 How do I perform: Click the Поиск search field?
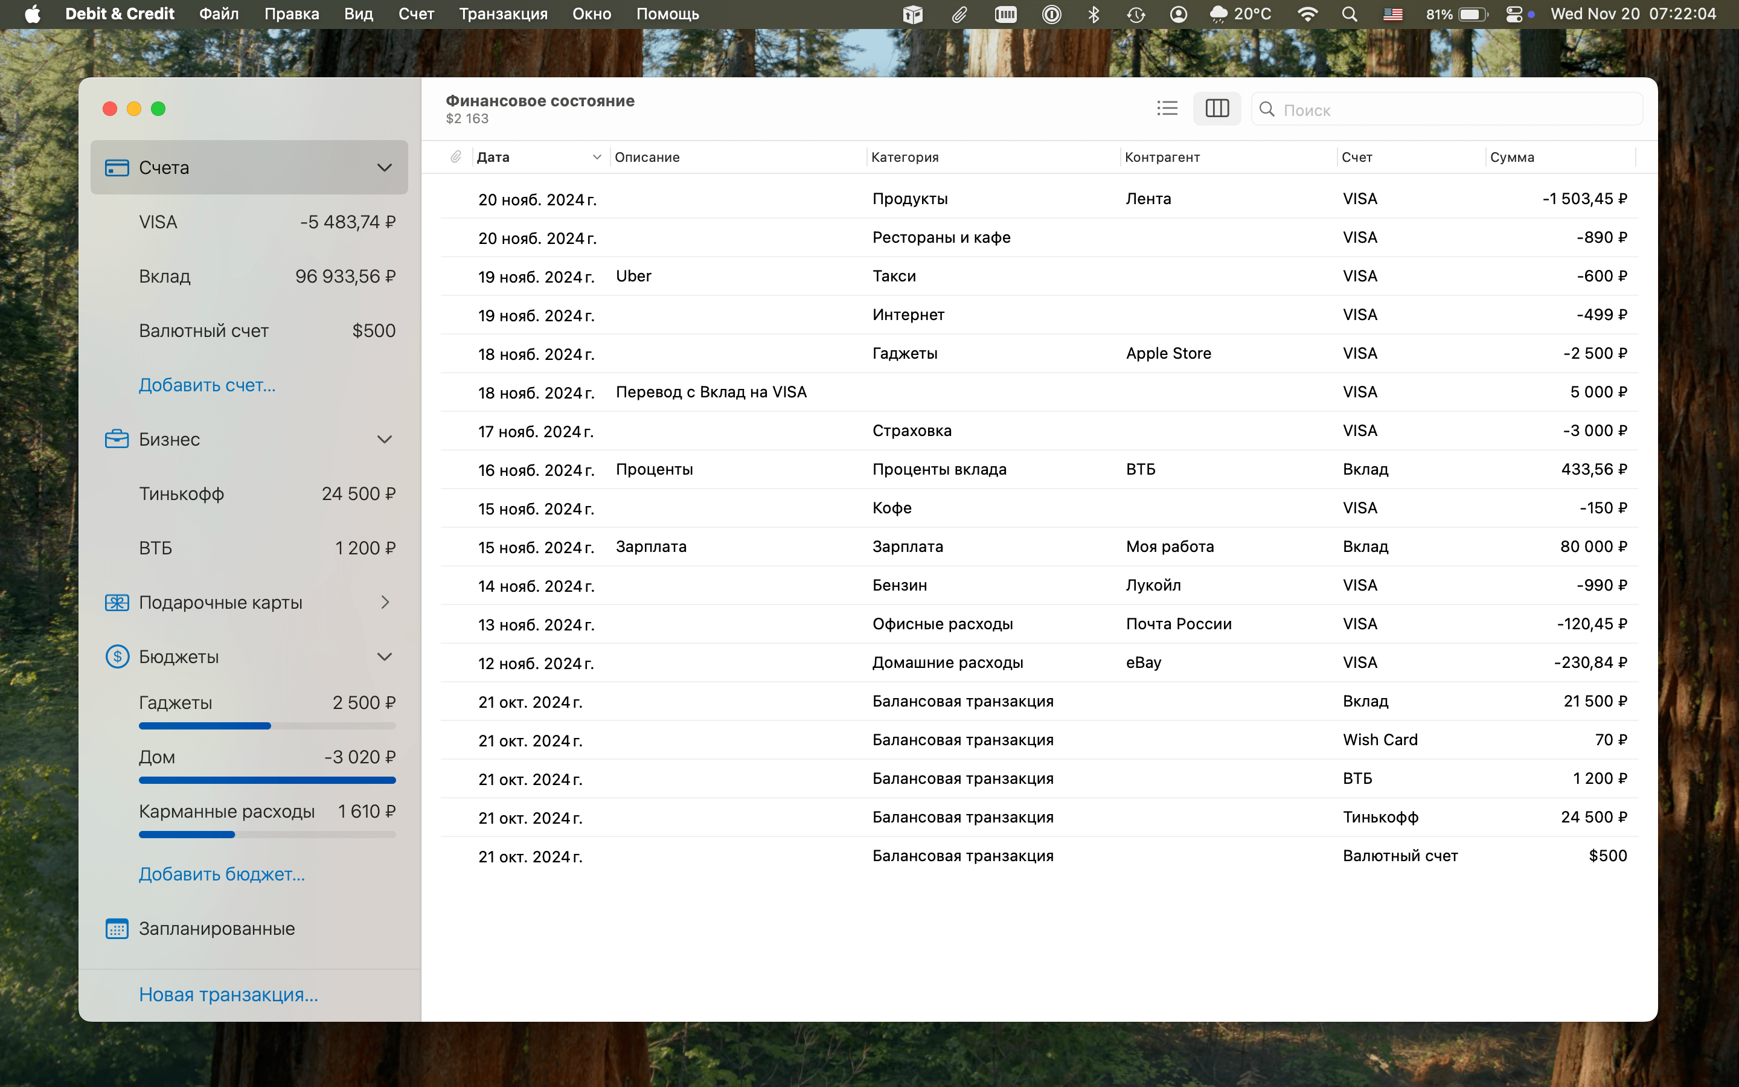point(1447,109)
